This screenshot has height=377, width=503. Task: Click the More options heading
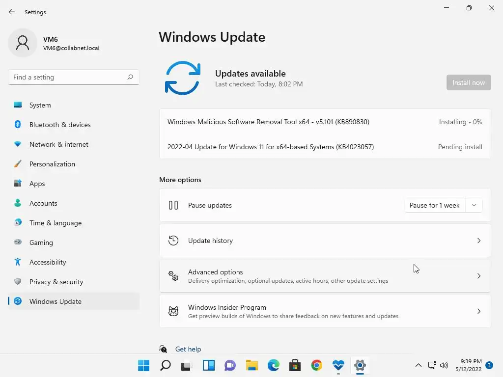point(180,180)
